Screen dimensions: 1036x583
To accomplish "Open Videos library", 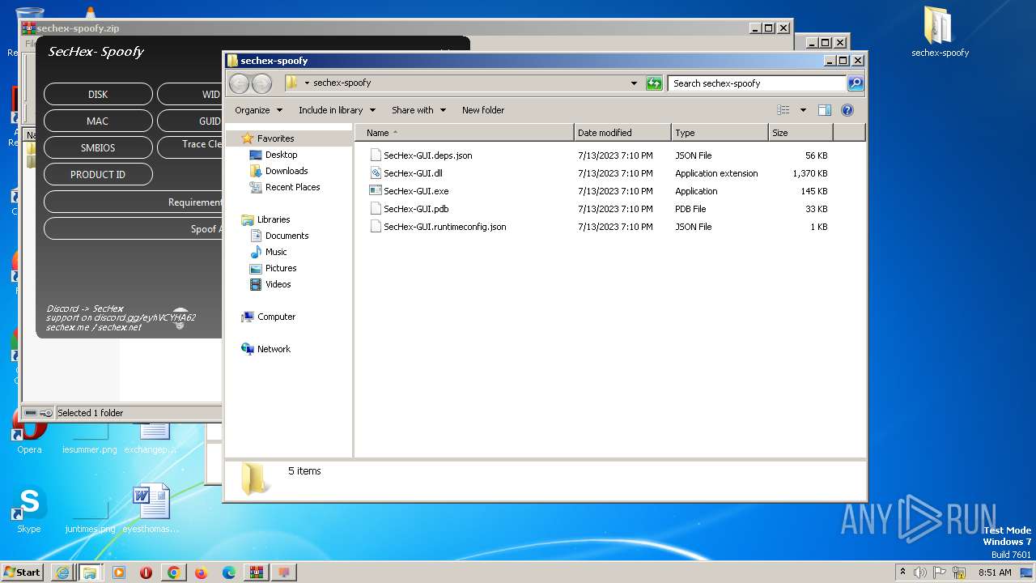I will click(x=278, y=284).
